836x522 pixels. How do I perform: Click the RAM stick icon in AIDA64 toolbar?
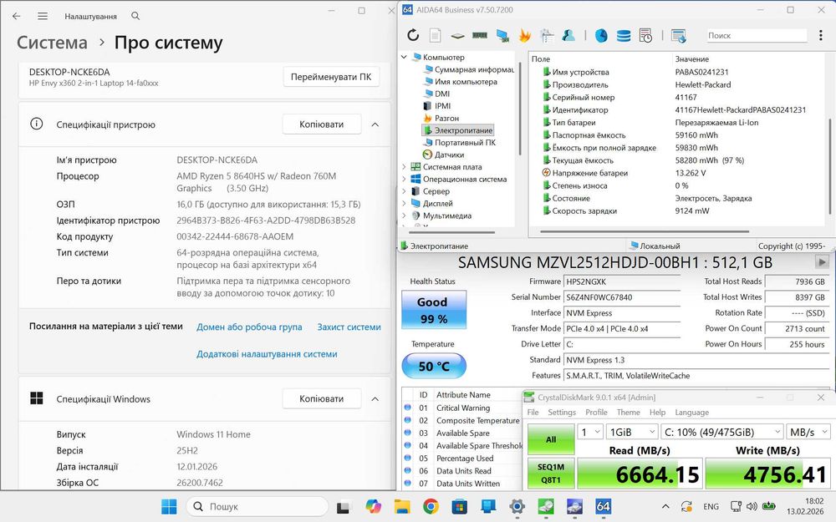pos(480,36)
